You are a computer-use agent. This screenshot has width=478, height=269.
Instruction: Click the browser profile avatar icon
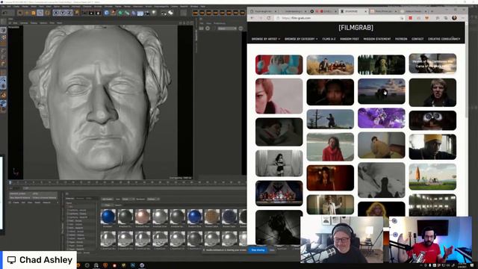coord(454,18)
